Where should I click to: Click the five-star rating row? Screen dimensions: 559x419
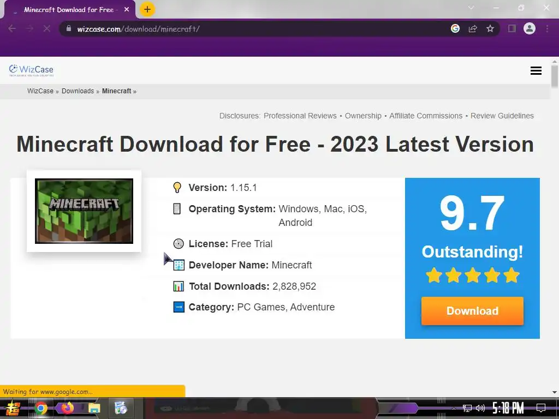tap(472, 276)
